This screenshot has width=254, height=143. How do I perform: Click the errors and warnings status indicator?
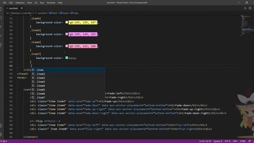(4, 141)
